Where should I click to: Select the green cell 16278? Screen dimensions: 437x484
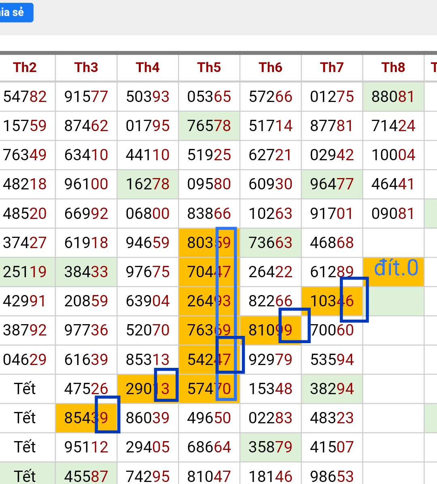tap(148, 184)
